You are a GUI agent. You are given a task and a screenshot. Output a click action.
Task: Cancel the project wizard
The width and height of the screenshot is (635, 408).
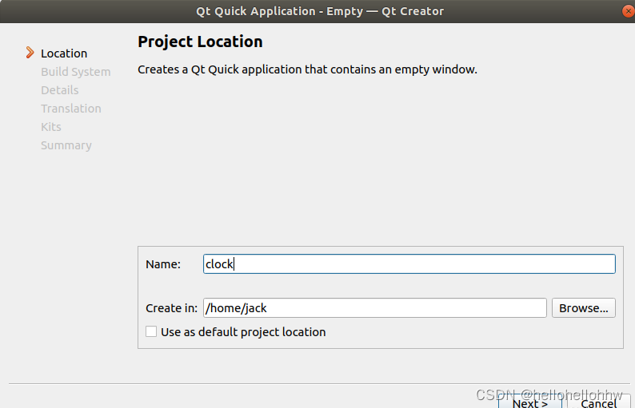coord(598,402)
